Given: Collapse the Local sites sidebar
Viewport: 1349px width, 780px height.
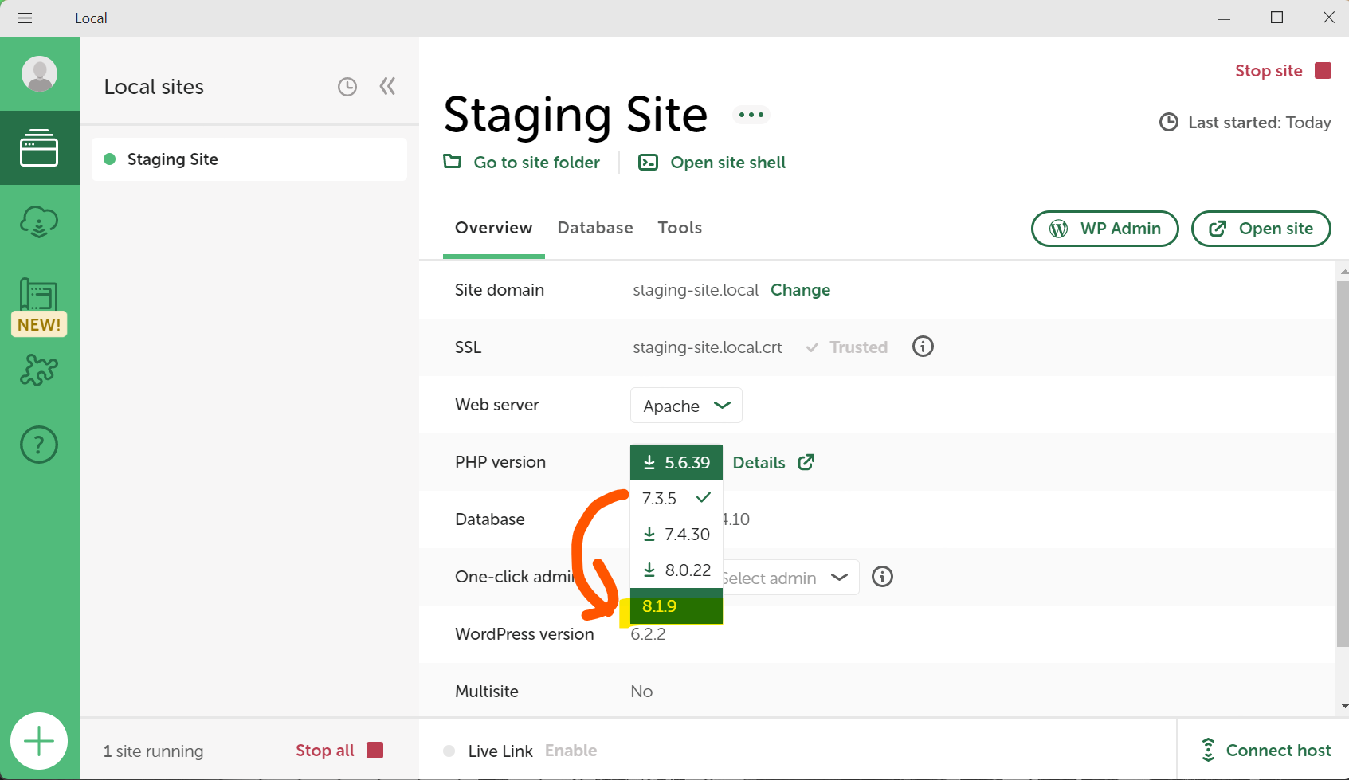Looking at the screenshot, I should (x=388, y=86).
